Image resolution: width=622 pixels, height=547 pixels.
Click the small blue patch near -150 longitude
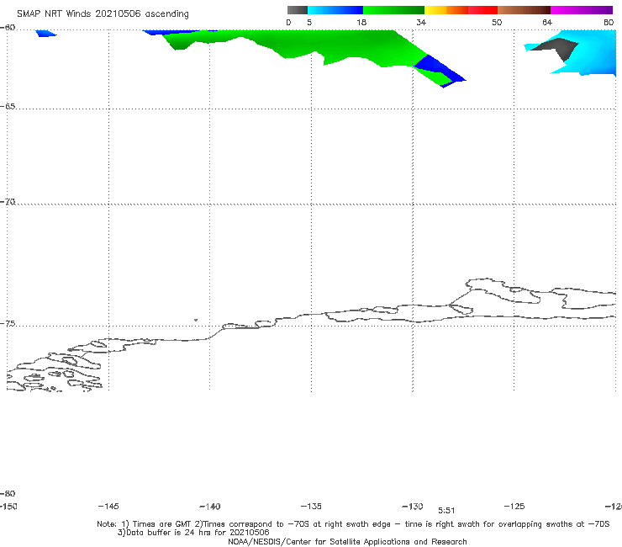point(46,34)
